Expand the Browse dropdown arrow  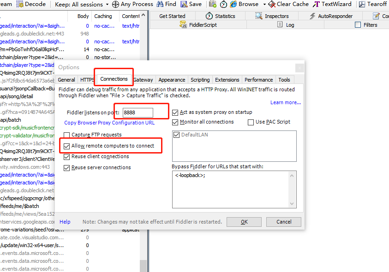pyautogui.click(x=264, y=5)
